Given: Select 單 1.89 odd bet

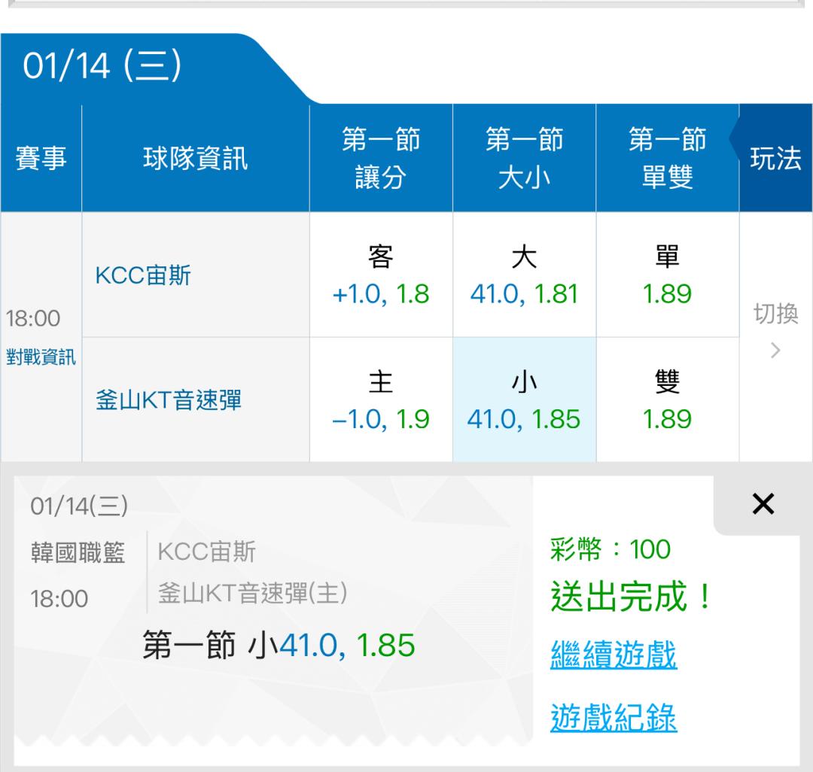Looking at the screenshot, I should [667, 275].
